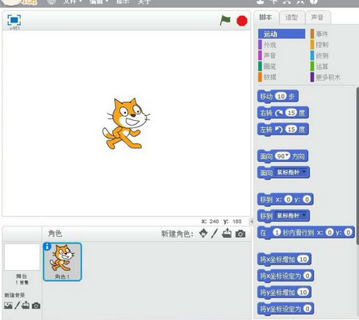Open the 移到 鼠标指针 dropdown arrow
The image size is (359, 320).
point(304,215)
